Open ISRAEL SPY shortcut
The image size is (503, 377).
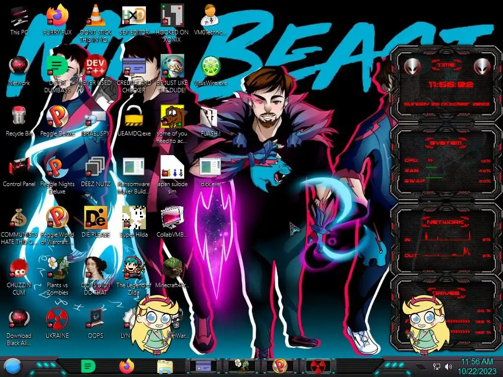tap(96, 118)
